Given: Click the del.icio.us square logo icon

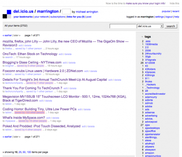Looking at the screenshot, I should (x=7, y=14).
